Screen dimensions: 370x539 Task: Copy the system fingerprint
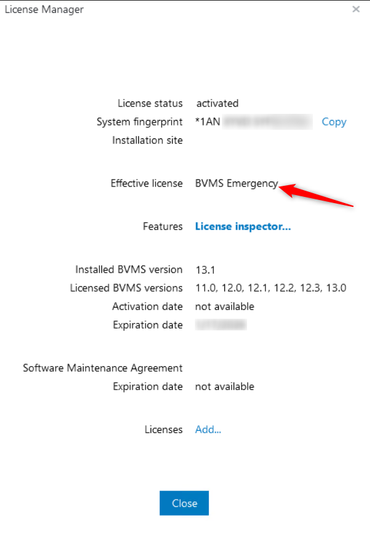coord(334,122)
